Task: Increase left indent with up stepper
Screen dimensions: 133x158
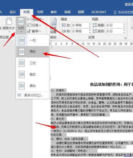Action: [x=90, y=24]
